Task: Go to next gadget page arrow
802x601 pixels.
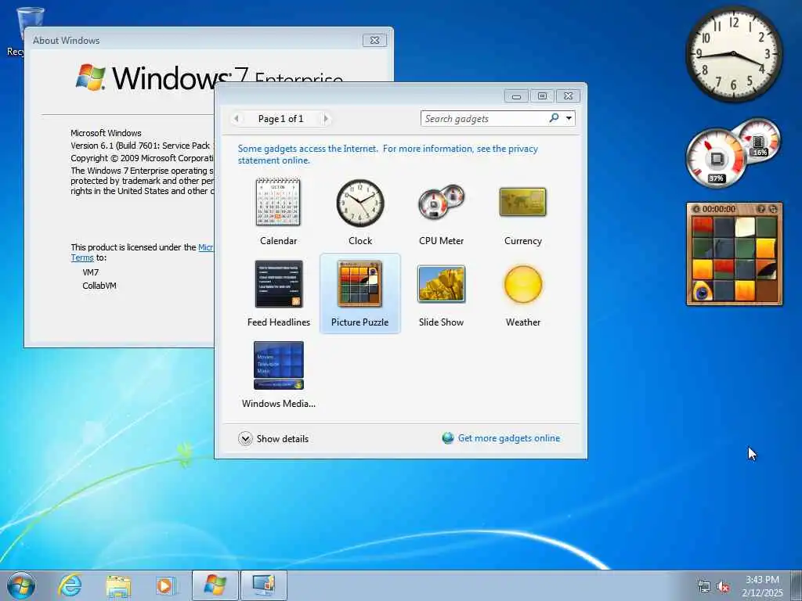Action: (326, 119)
